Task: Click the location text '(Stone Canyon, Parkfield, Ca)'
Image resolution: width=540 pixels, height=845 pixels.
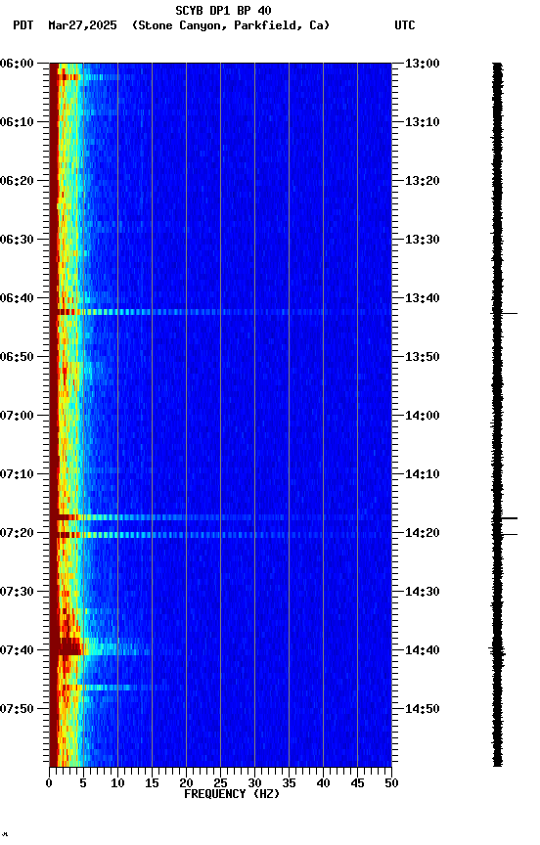Action: click(231, 25)
